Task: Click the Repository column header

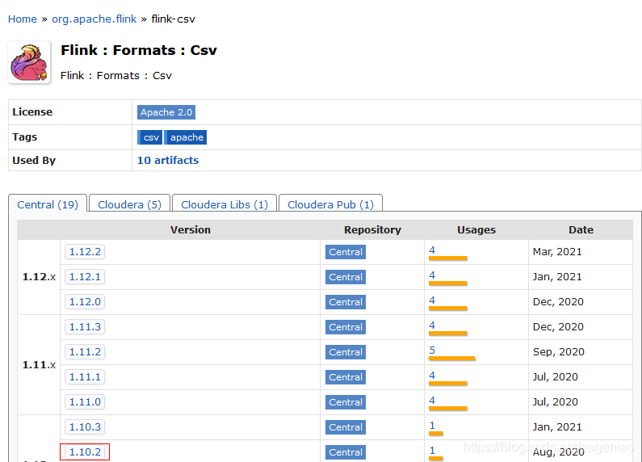Action: tap(372, 229)
